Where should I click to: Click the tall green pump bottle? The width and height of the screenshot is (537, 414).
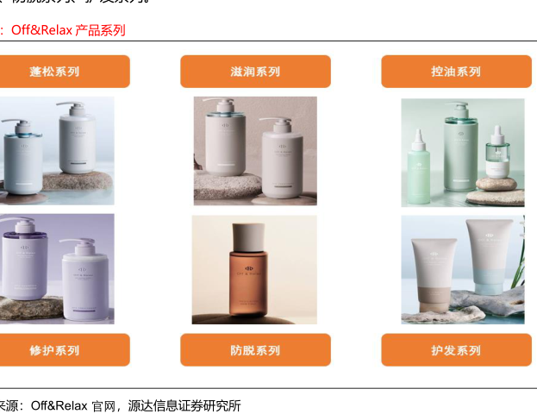pyautogui.click(x=460, y=147)
